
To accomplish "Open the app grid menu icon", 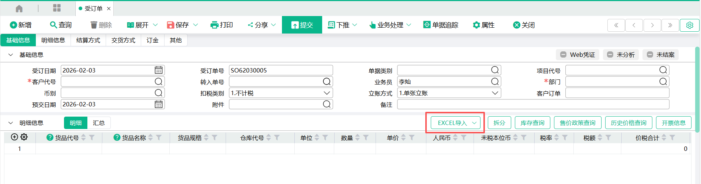I will (57, 8).
